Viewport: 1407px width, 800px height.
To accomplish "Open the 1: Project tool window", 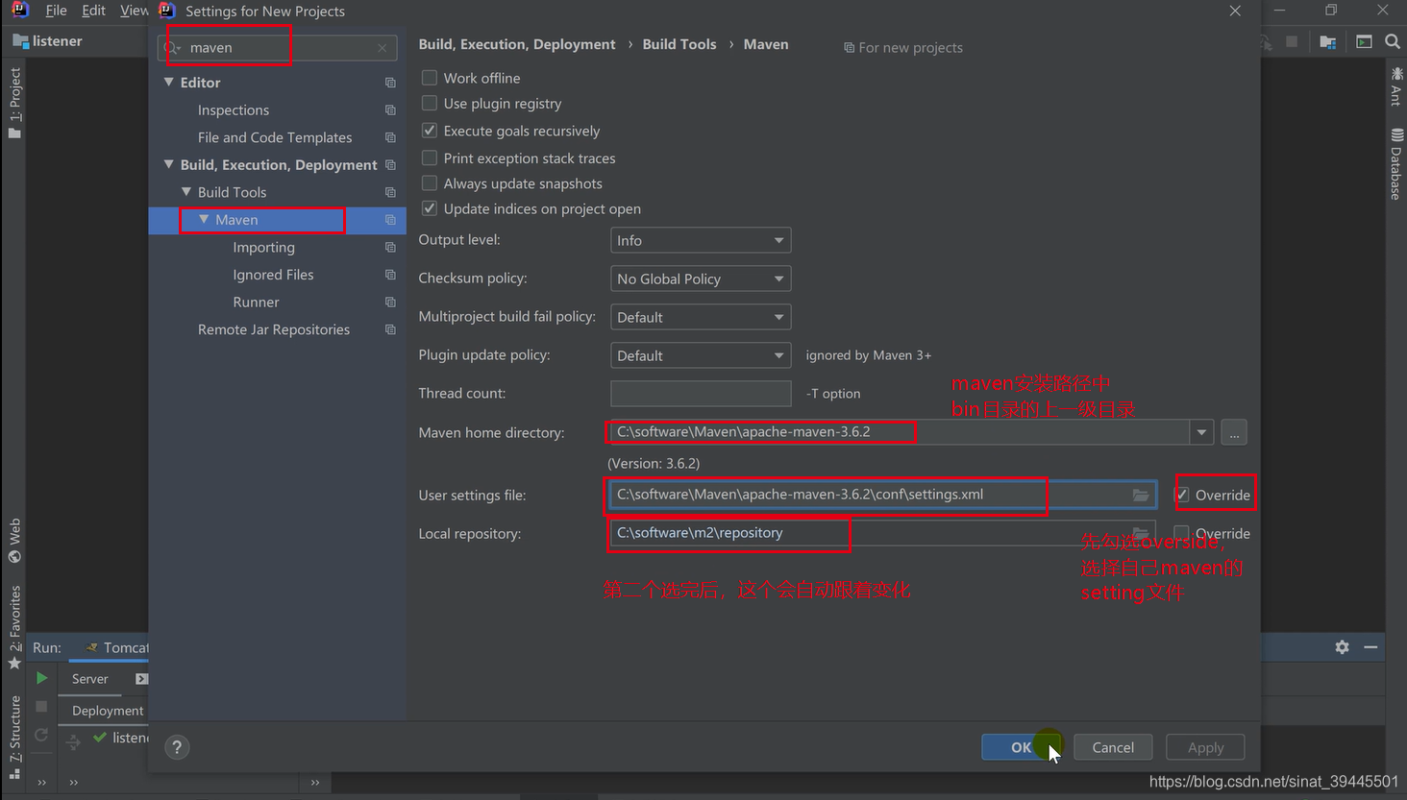I will pyautogui.click(x=14, y=103).
